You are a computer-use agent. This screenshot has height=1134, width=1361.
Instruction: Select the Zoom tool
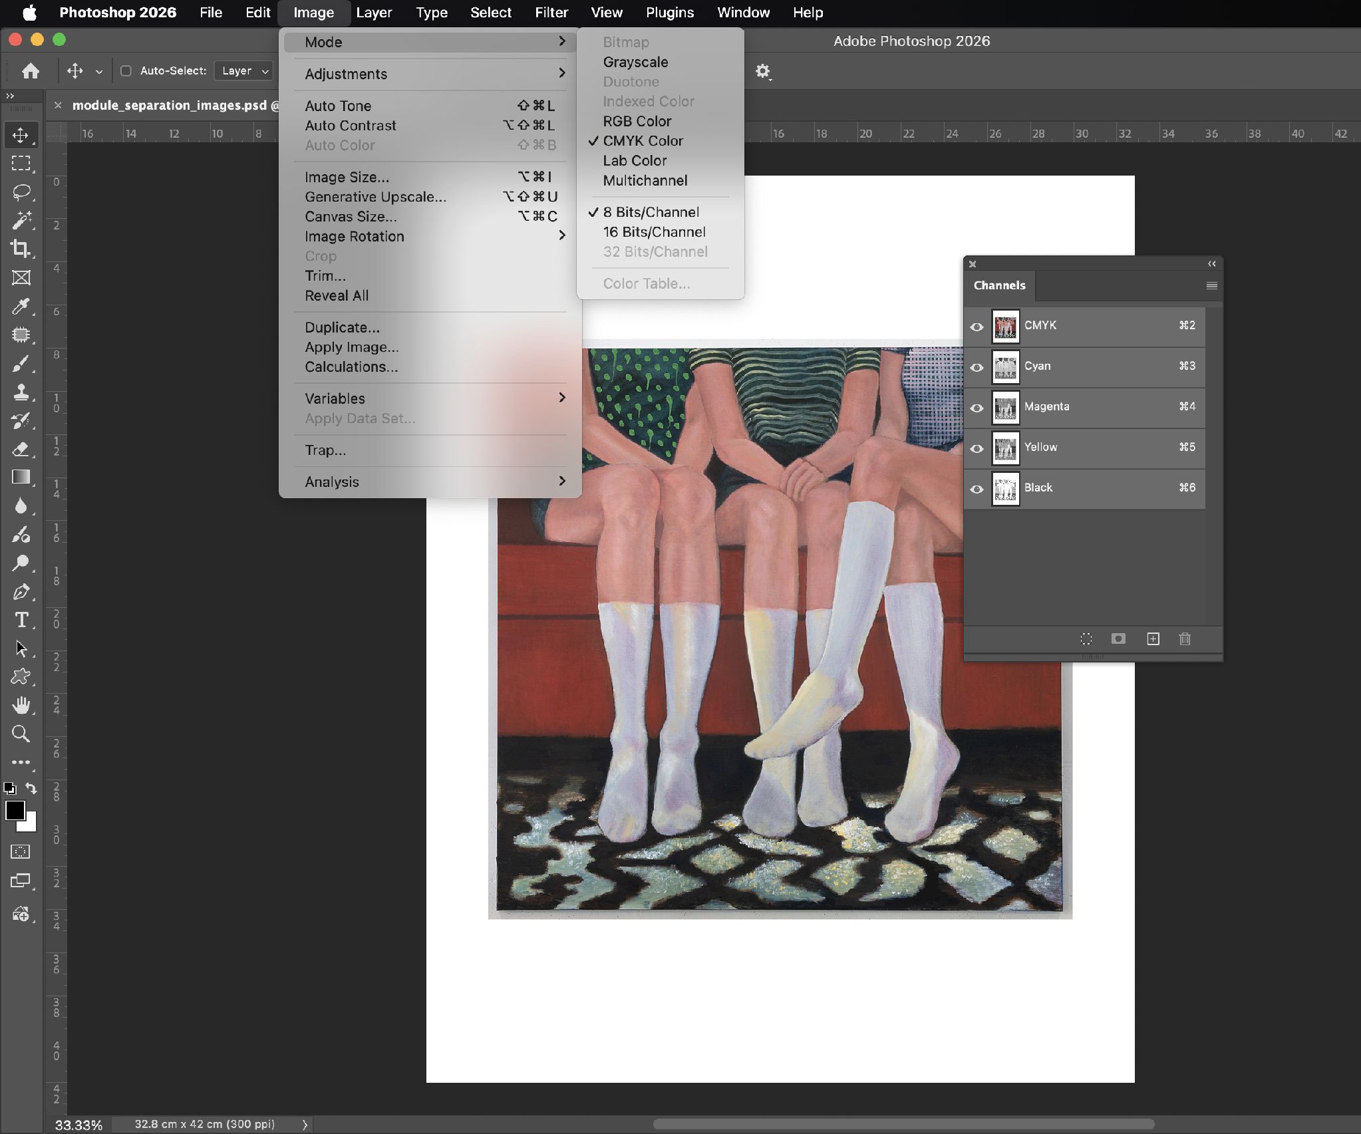21,734
